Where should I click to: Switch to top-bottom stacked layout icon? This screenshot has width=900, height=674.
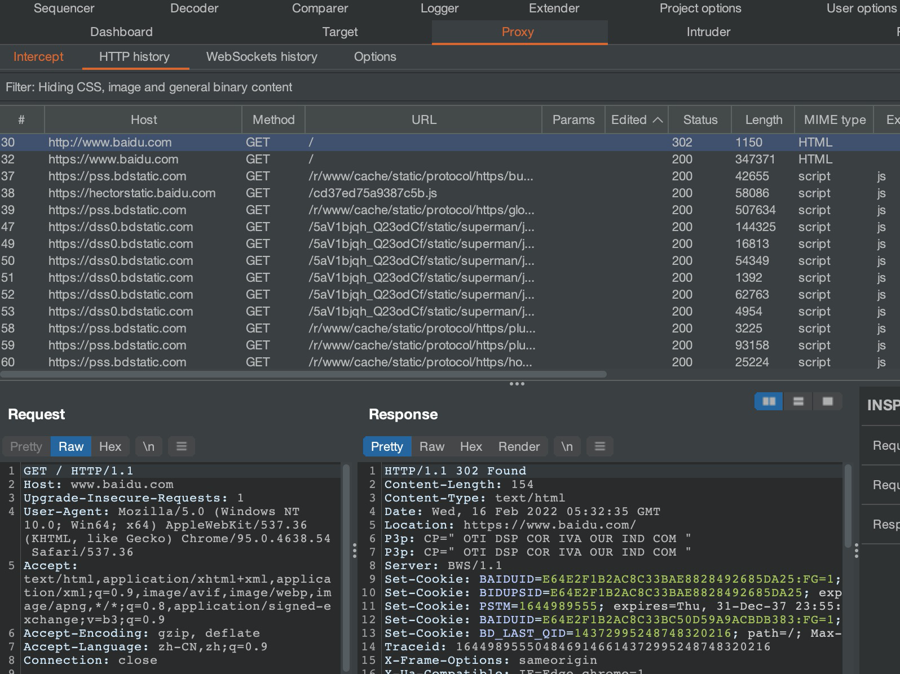click(798, 401)
